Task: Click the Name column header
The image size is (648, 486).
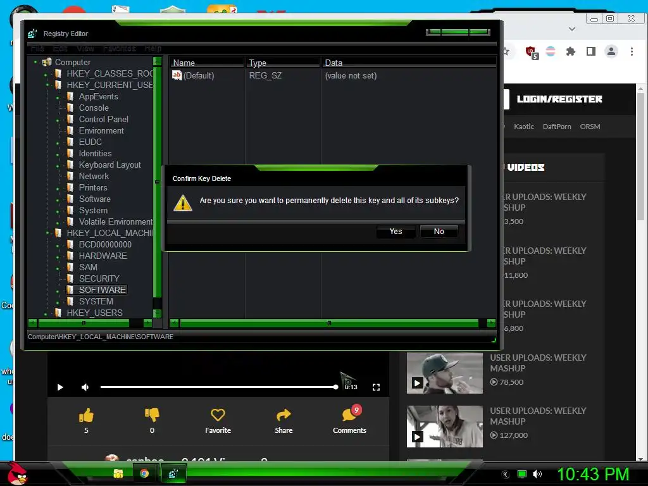Action: pos(207,63)
